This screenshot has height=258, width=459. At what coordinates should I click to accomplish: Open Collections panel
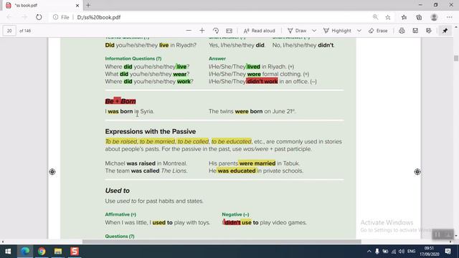419,17
